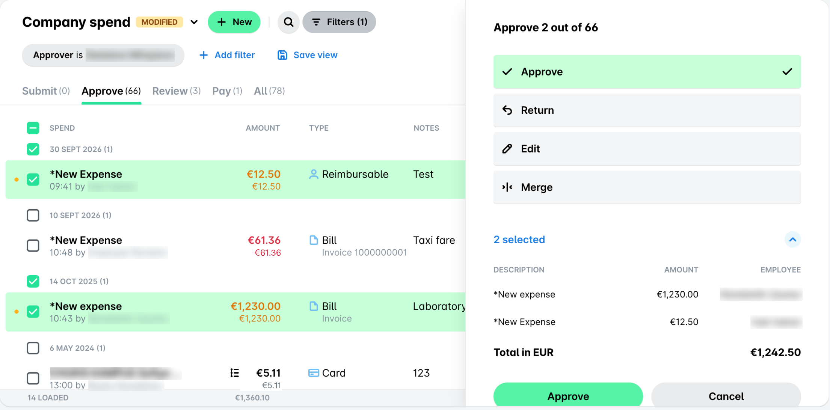Open the Approver is filter chip

point(103,55)
